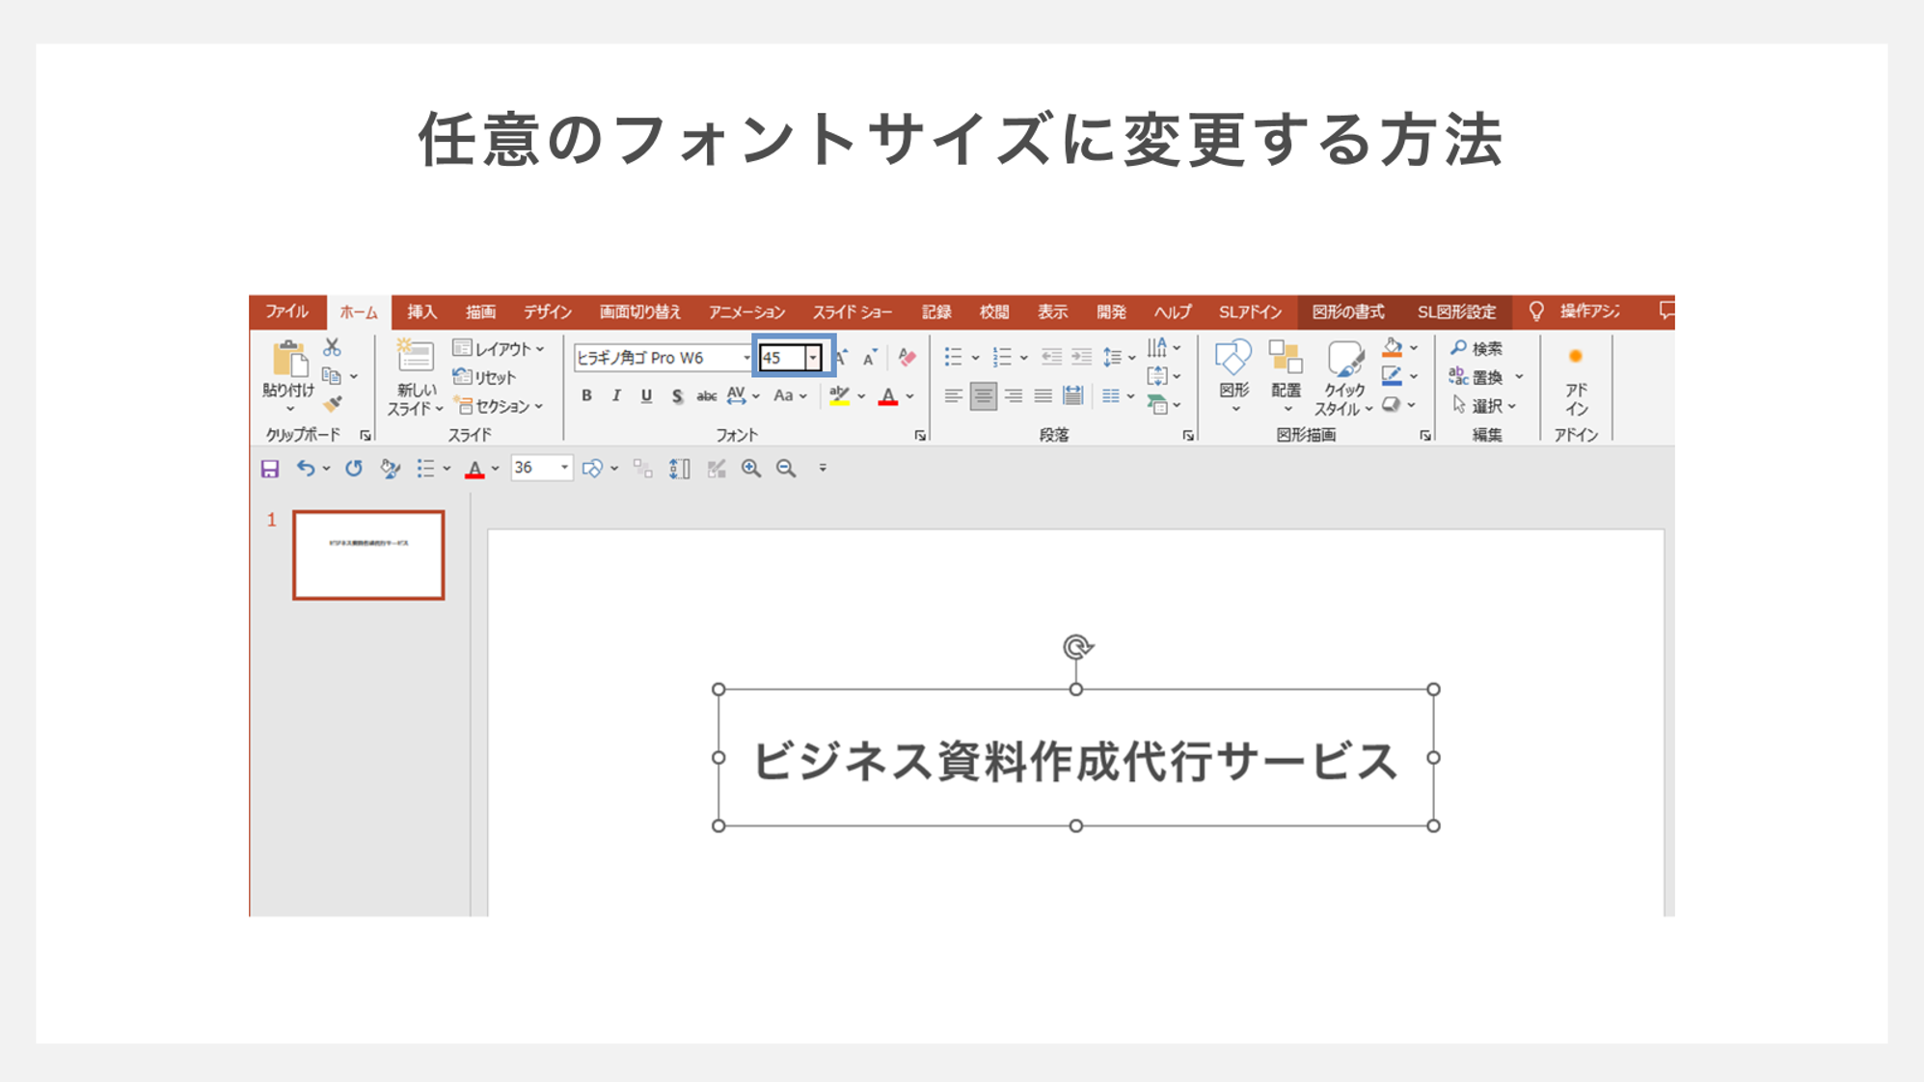Click the undo arrow in quick access toolbar
The height and width of the screenshot is (1082, 1924).
click(306, 469)
